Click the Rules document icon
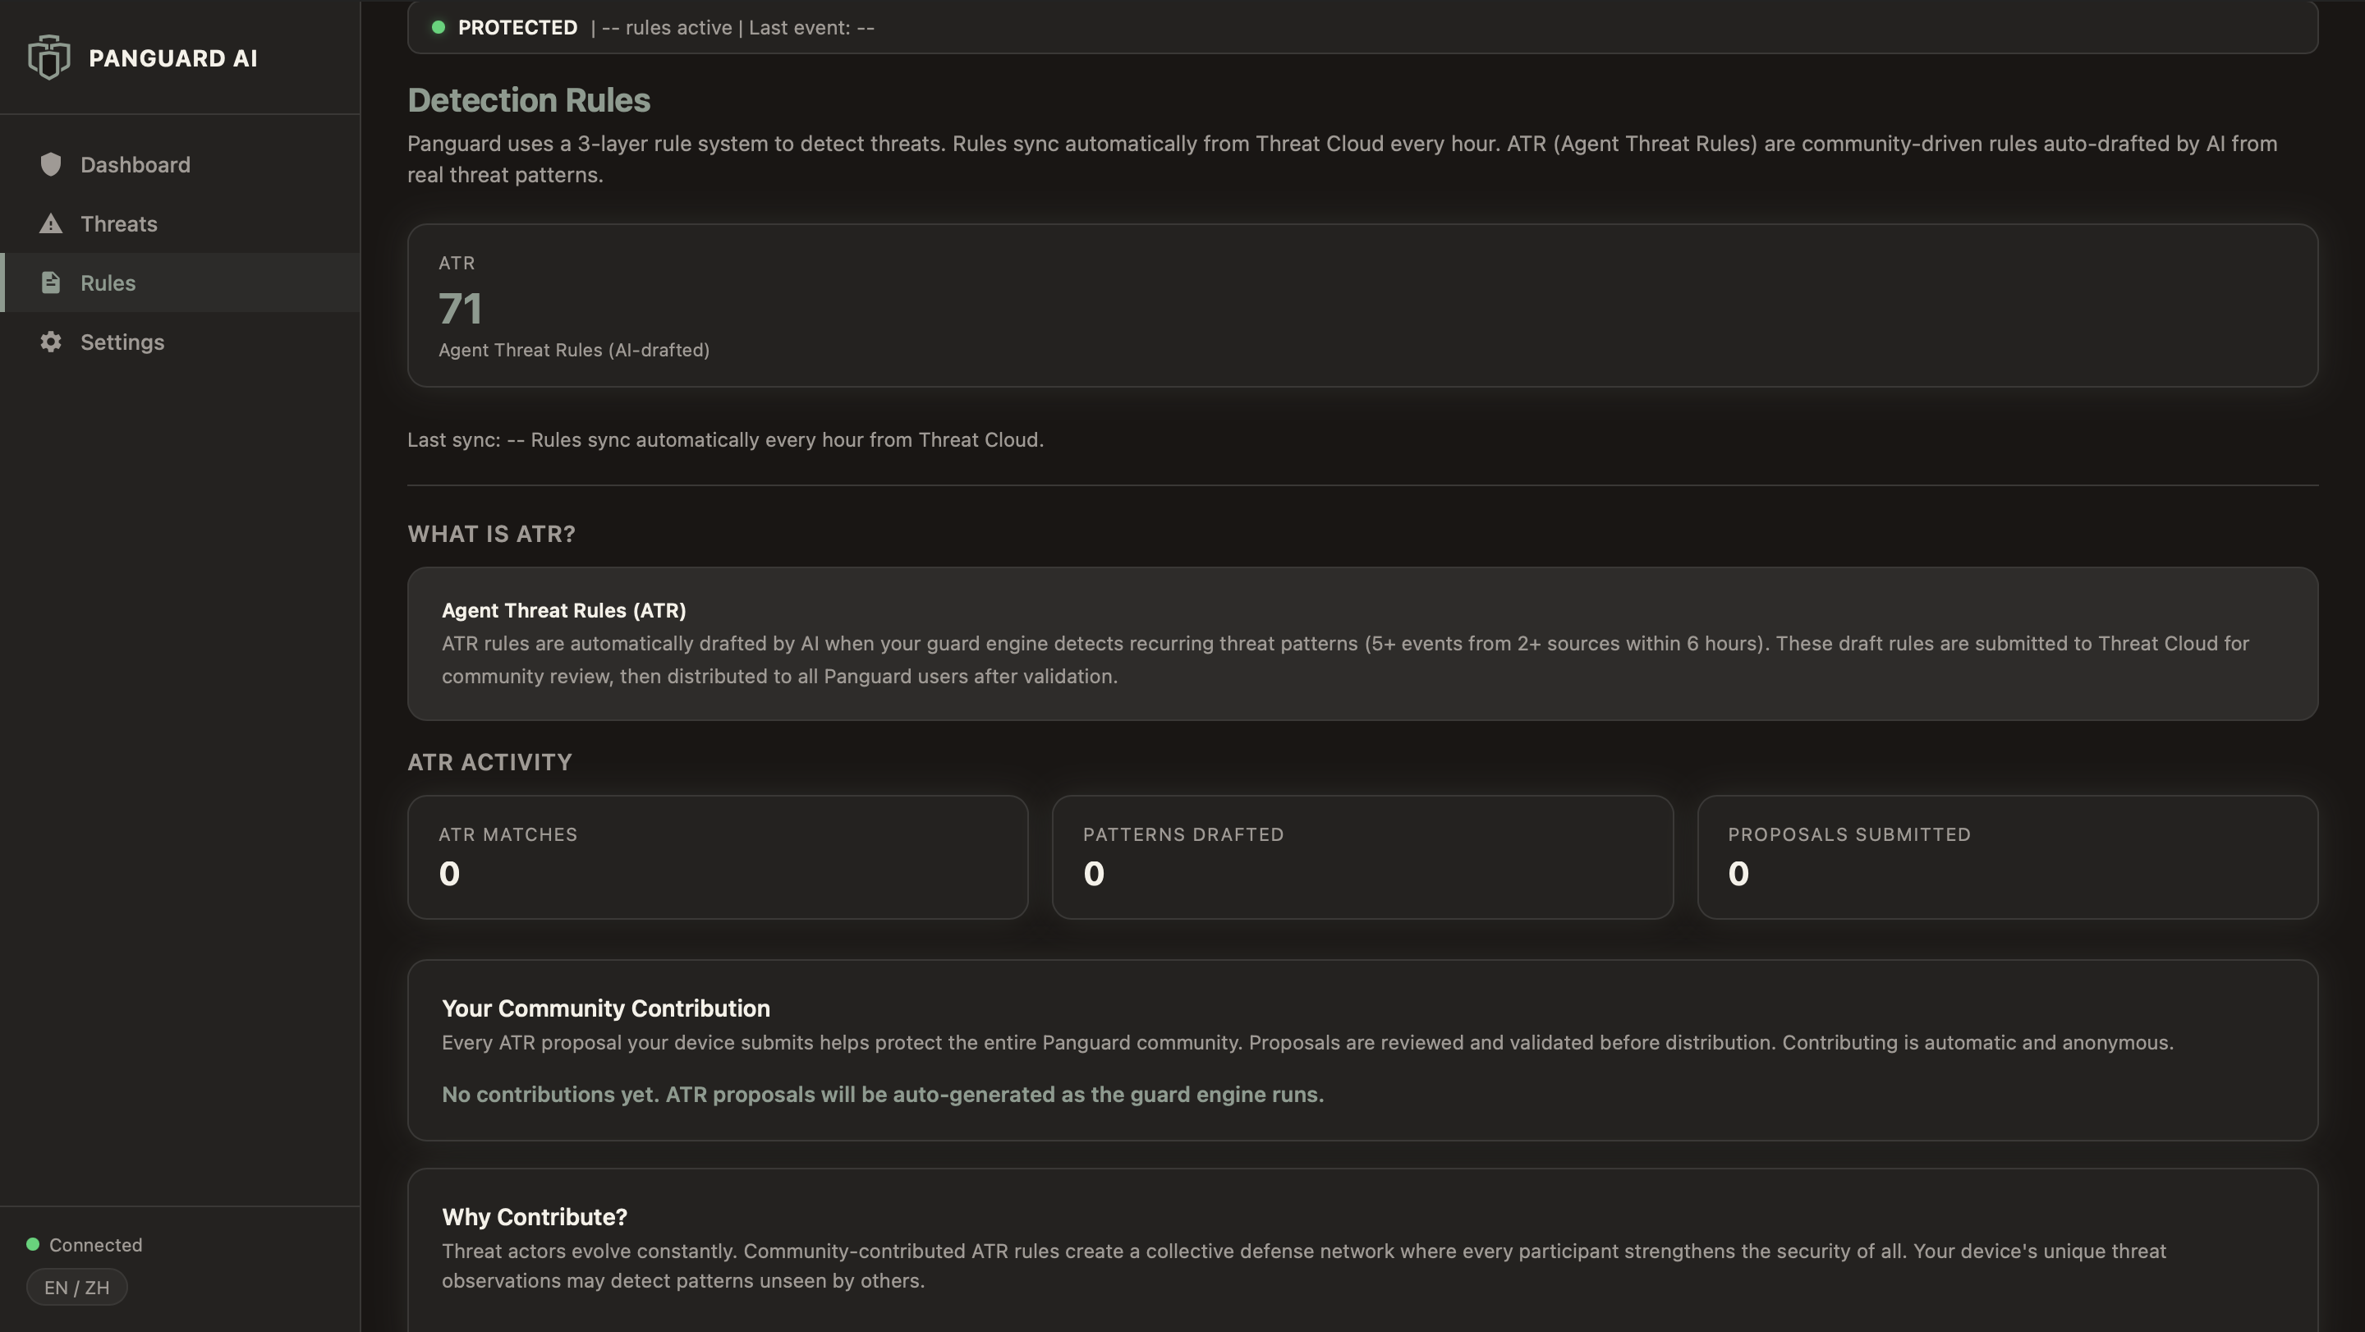The width and height of the screenshot is (2365, 1332). [50, 282]
